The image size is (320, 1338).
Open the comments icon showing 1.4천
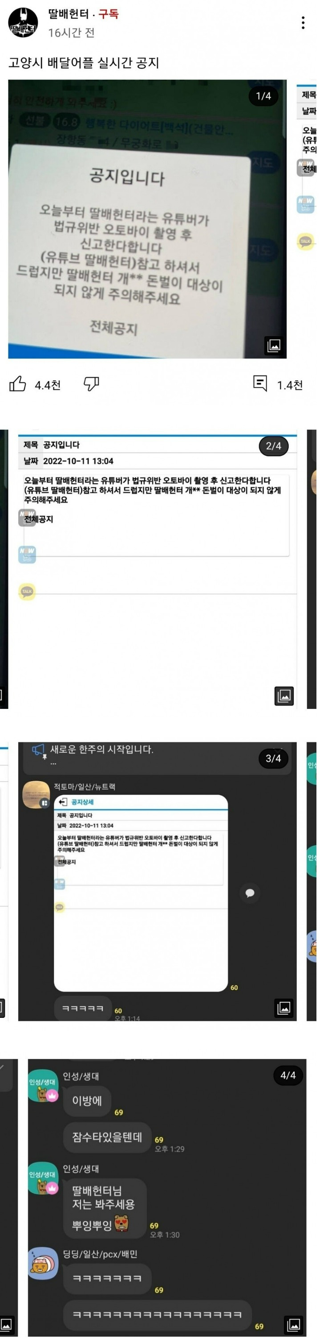pos(260,383)
